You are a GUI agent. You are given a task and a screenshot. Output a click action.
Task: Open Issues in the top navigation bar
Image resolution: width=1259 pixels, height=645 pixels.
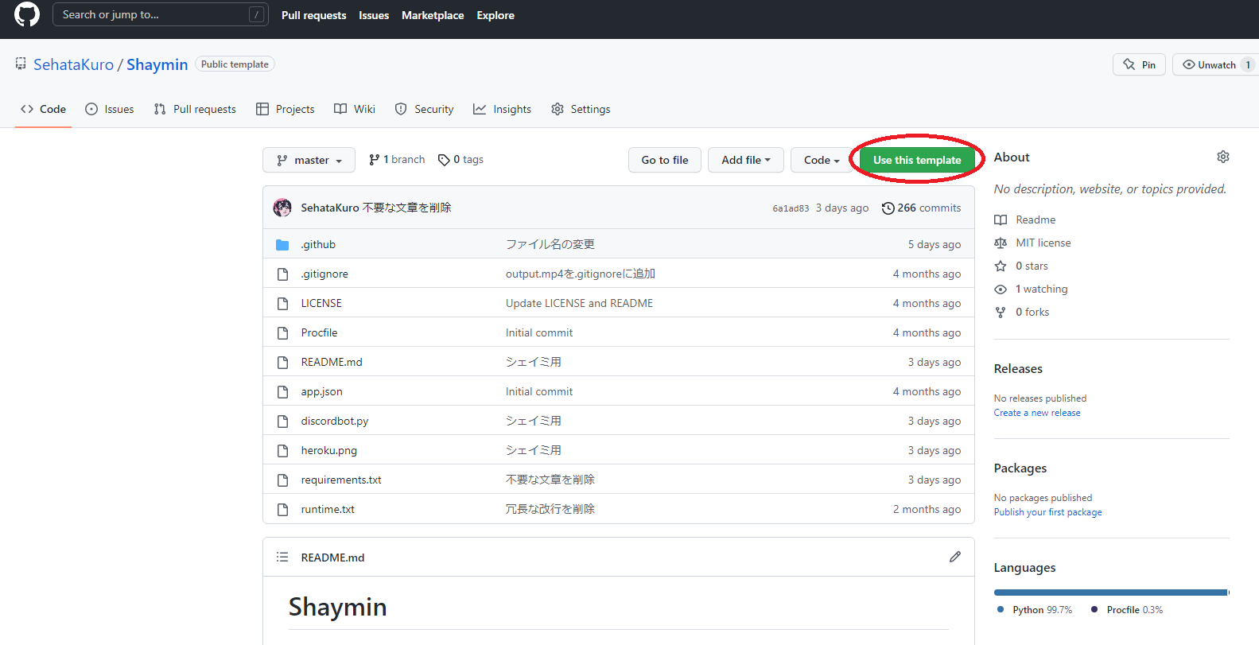click(x=374, y=15)
